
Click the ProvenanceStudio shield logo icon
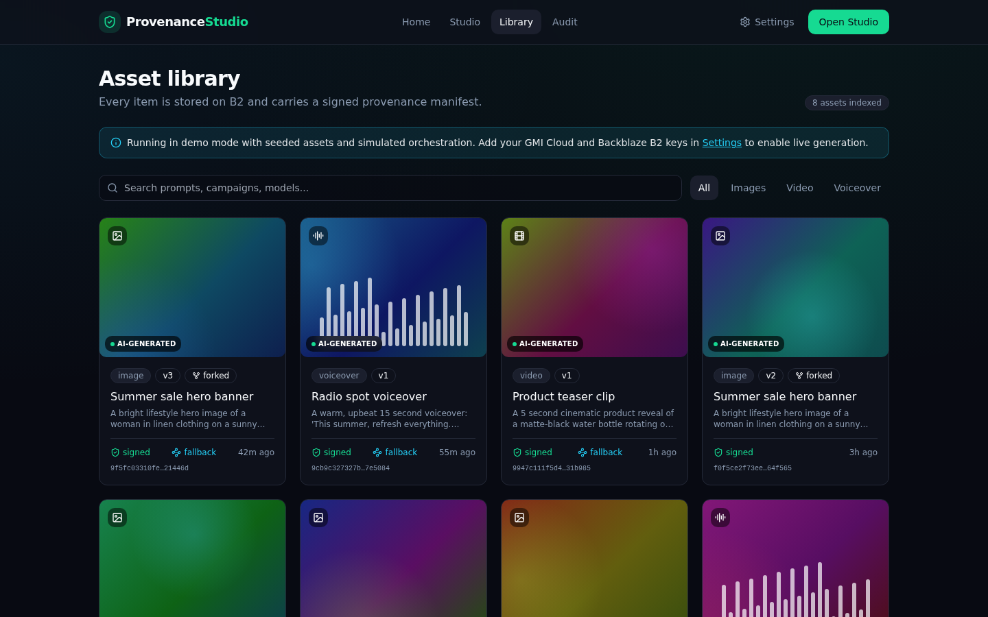pyautogui.click(x=110, y=22)
